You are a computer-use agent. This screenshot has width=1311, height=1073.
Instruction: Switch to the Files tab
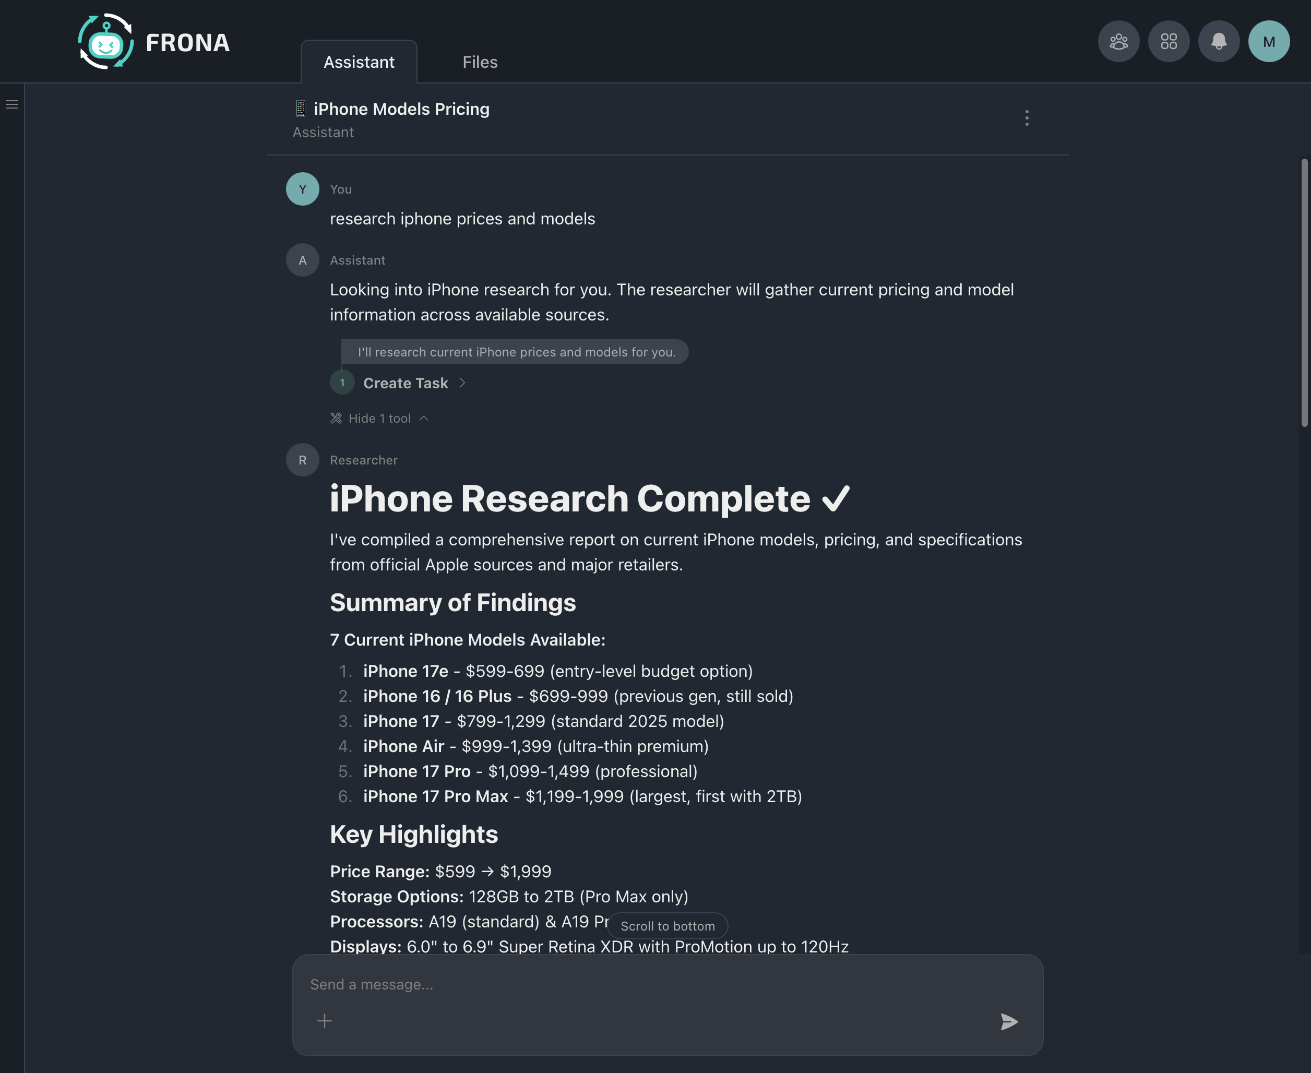point(480,61)
